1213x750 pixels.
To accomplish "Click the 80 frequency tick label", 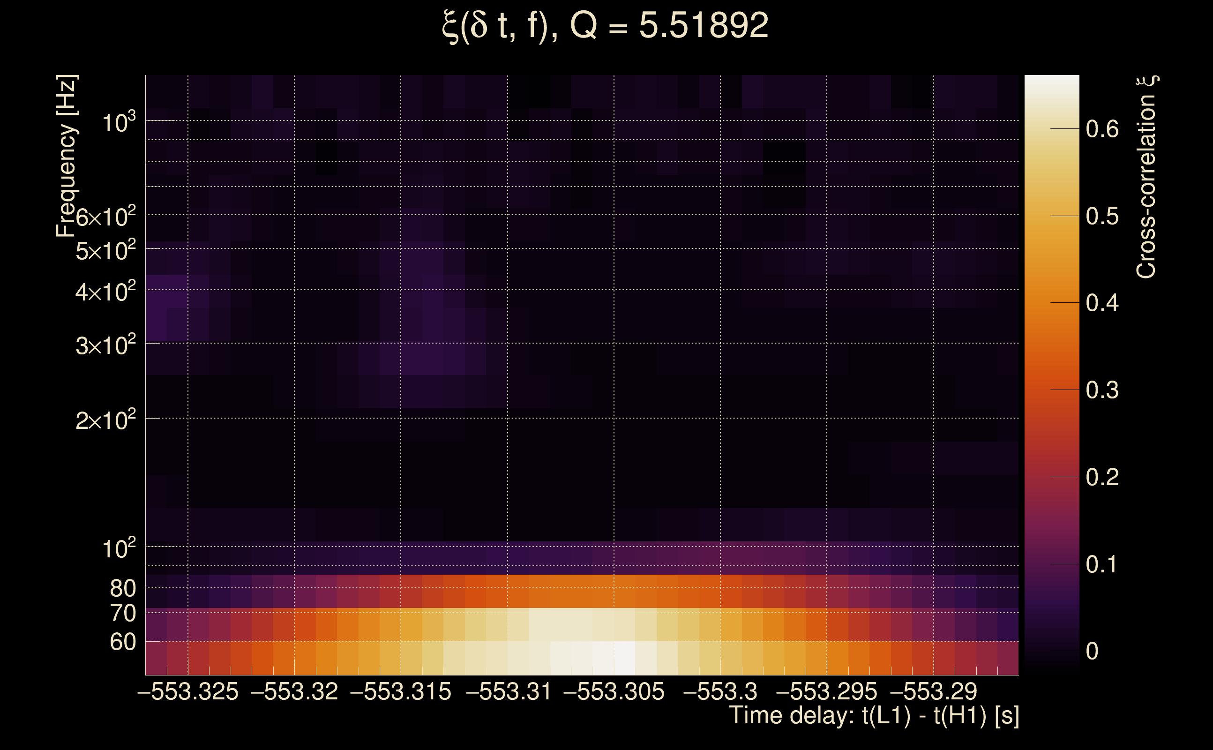I will click(122, 588).
